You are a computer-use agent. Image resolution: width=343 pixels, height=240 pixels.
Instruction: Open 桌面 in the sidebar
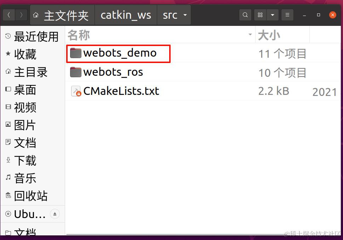[25, 90]
